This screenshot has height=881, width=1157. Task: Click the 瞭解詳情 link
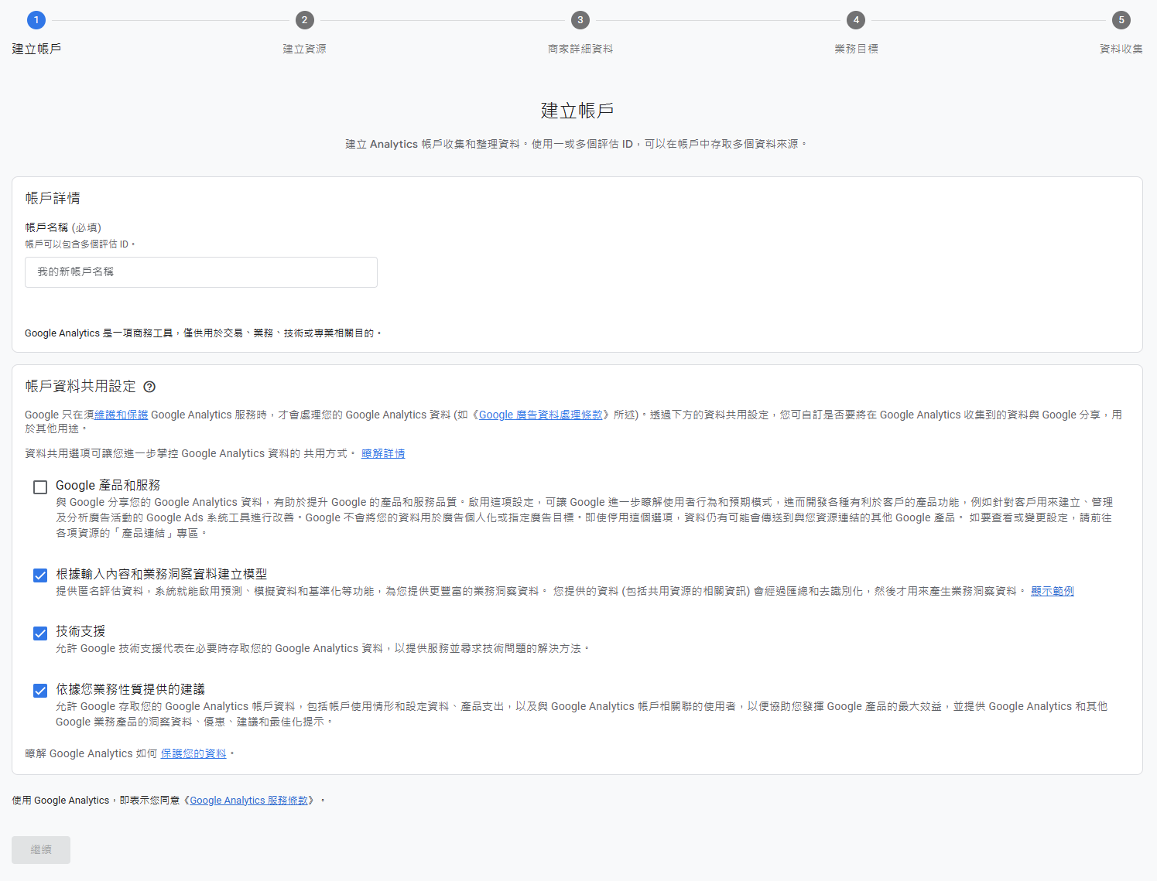(x=383, y=454)
